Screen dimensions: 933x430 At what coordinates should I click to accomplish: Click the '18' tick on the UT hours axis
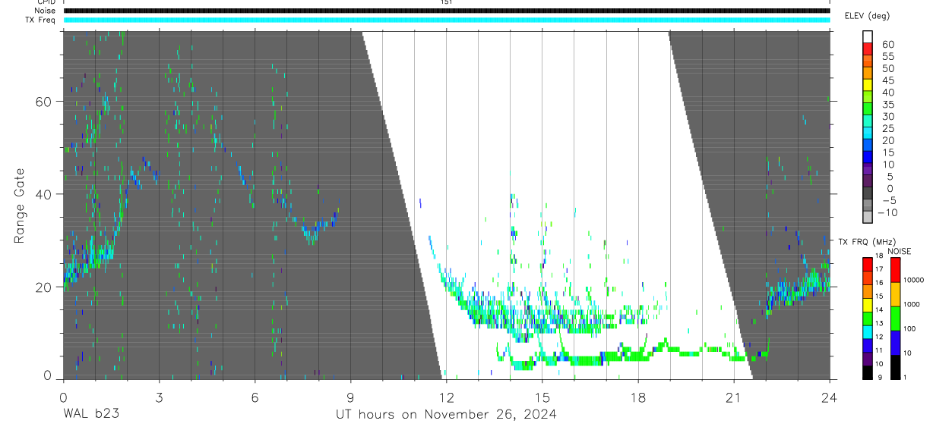pyautogui.click(x=637, y=397)
